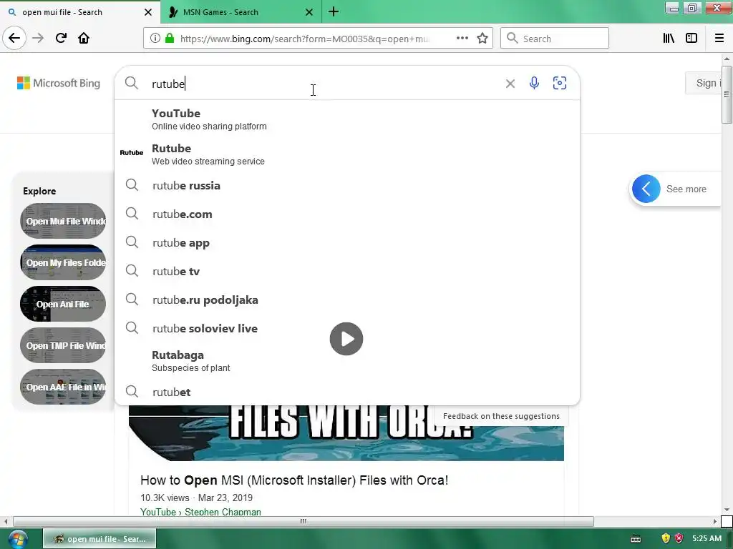
Task: Open the Library icon in toolbar
Action: tap(669, 39)
